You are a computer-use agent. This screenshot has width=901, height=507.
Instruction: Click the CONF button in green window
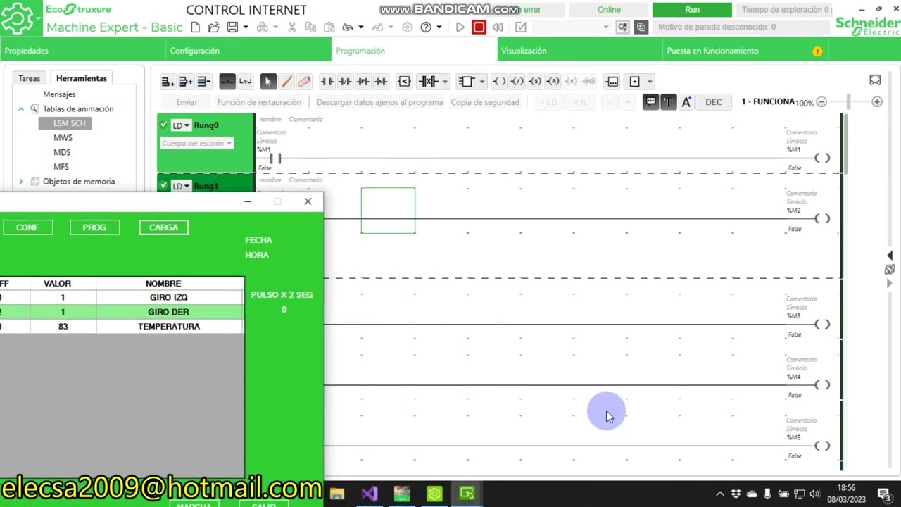point(27,227)
